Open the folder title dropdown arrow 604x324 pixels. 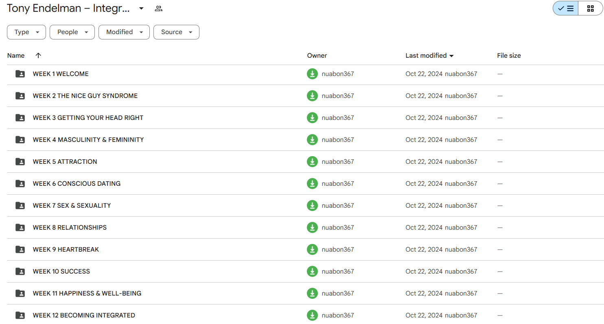click(x=141, y=9)
